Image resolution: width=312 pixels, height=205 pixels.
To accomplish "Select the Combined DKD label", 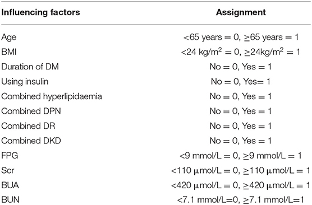I will (31, 141).
